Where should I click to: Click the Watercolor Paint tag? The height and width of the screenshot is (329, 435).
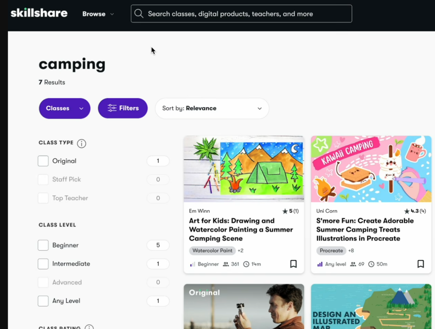click(x=212, y=250)
